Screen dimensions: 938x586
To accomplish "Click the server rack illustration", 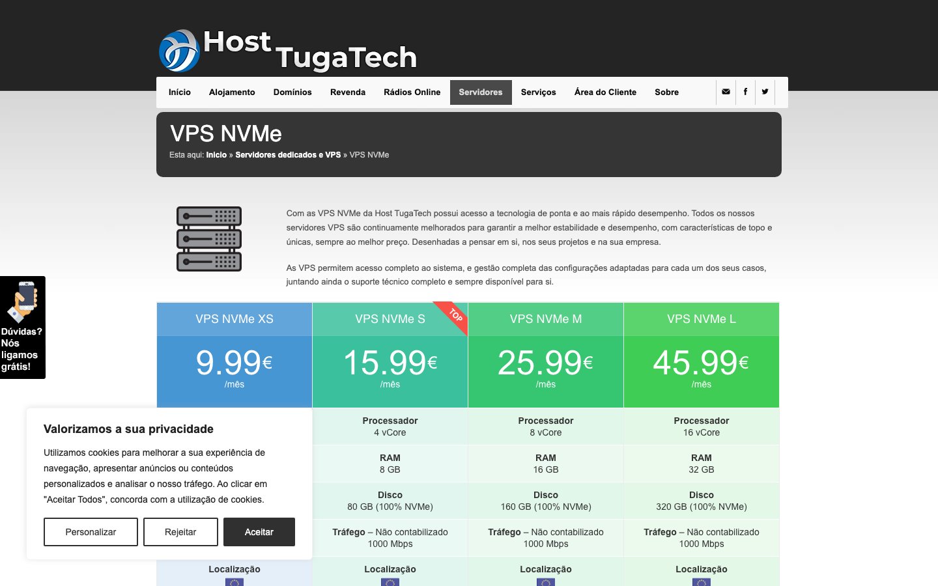I will (x=209, y=239).
